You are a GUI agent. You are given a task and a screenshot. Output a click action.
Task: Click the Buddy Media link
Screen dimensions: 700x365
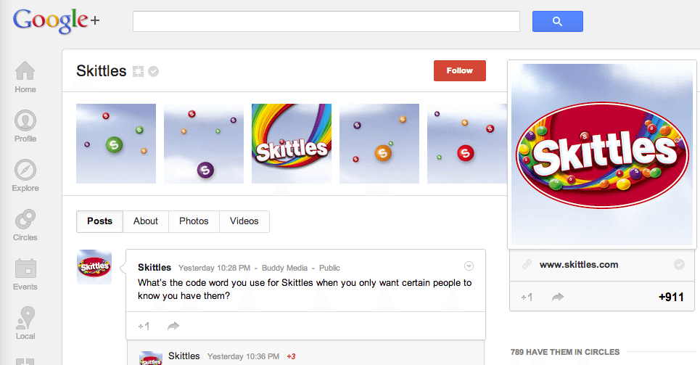tap(284, 268)
